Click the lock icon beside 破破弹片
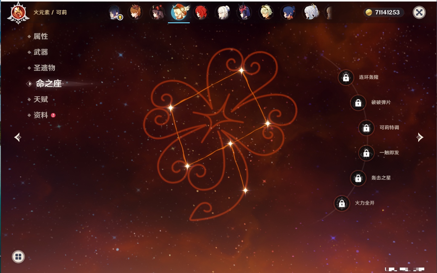The image size is (437, 273). point(358,103)
